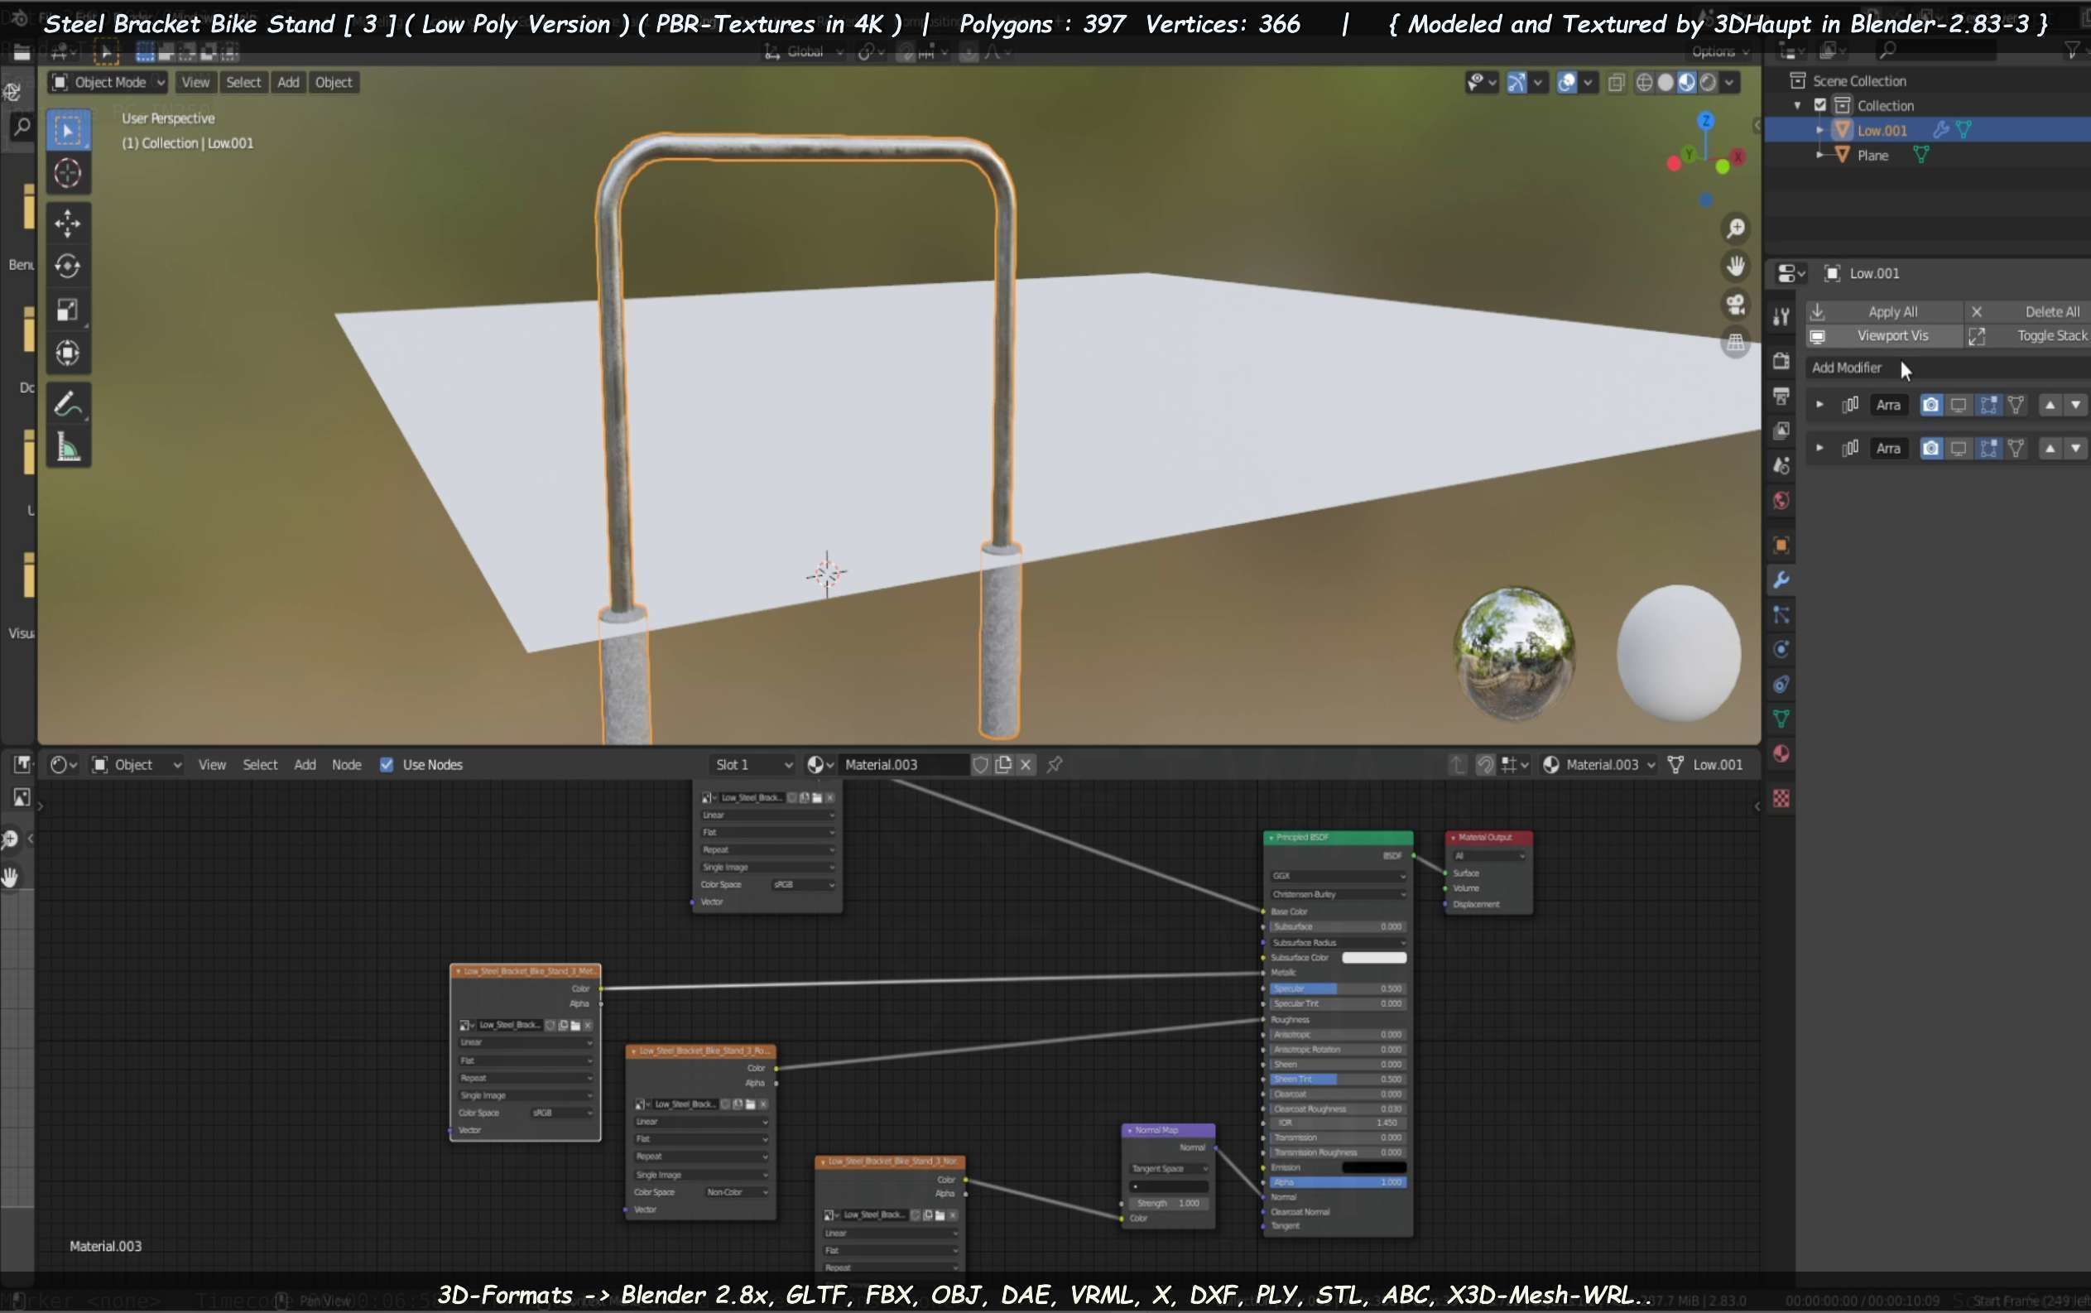Click the Apply All button
The height and width of the screenshot is (1313, 2091).
click(1892, 312)
